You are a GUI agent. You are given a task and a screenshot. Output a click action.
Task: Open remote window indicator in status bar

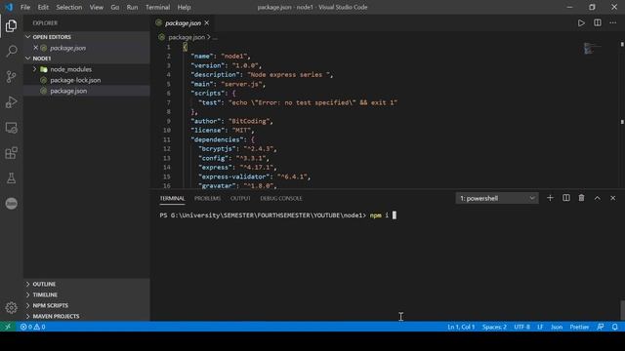[8, 327]
